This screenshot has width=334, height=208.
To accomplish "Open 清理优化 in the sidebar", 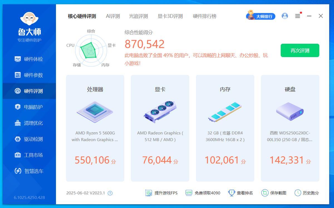I will (x=29, y=123).
